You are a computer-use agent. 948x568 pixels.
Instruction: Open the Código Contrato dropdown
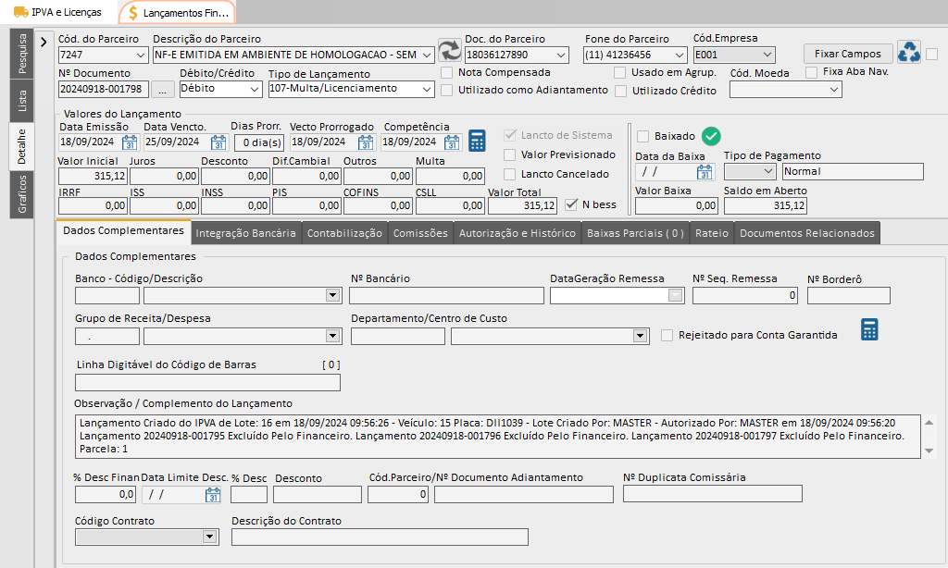pyautogui.click(x=209, y=537)
